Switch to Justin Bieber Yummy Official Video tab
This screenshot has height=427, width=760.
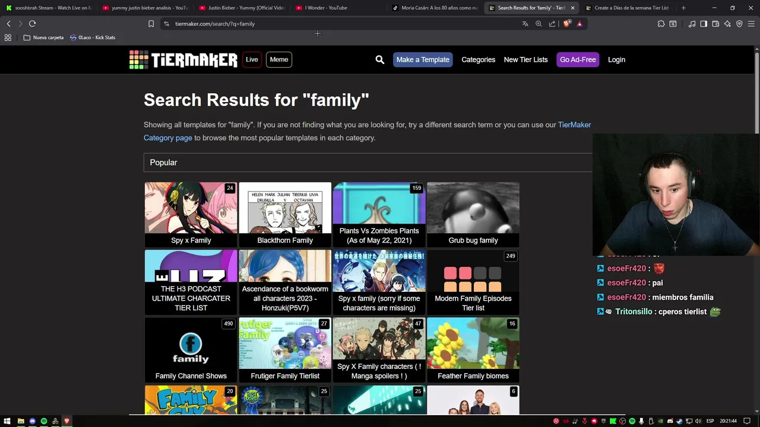[x=242, y=8]
